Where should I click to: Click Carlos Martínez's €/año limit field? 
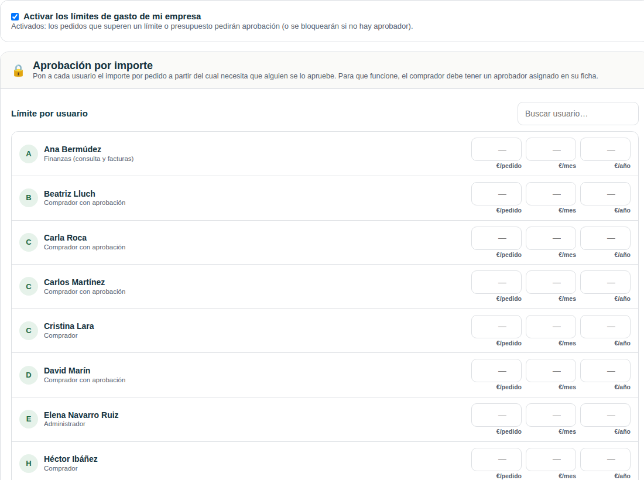(x=605, y=283)
